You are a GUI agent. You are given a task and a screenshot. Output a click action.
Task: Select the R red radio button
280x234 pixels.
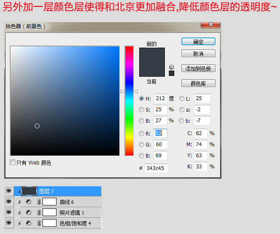(x=141, y=133)
